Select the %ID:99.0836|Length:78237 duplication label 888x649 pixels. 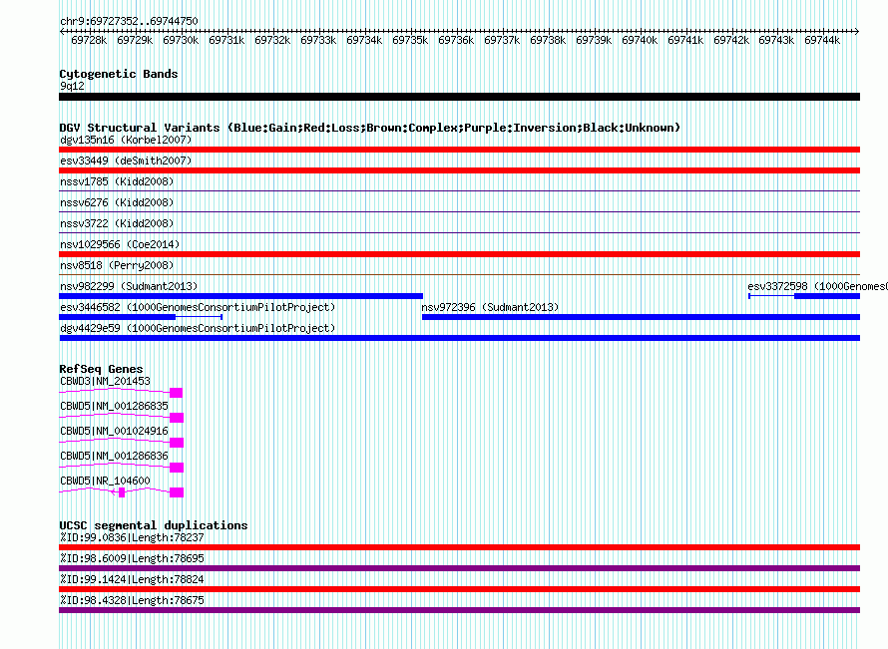(x=132, y=537)
